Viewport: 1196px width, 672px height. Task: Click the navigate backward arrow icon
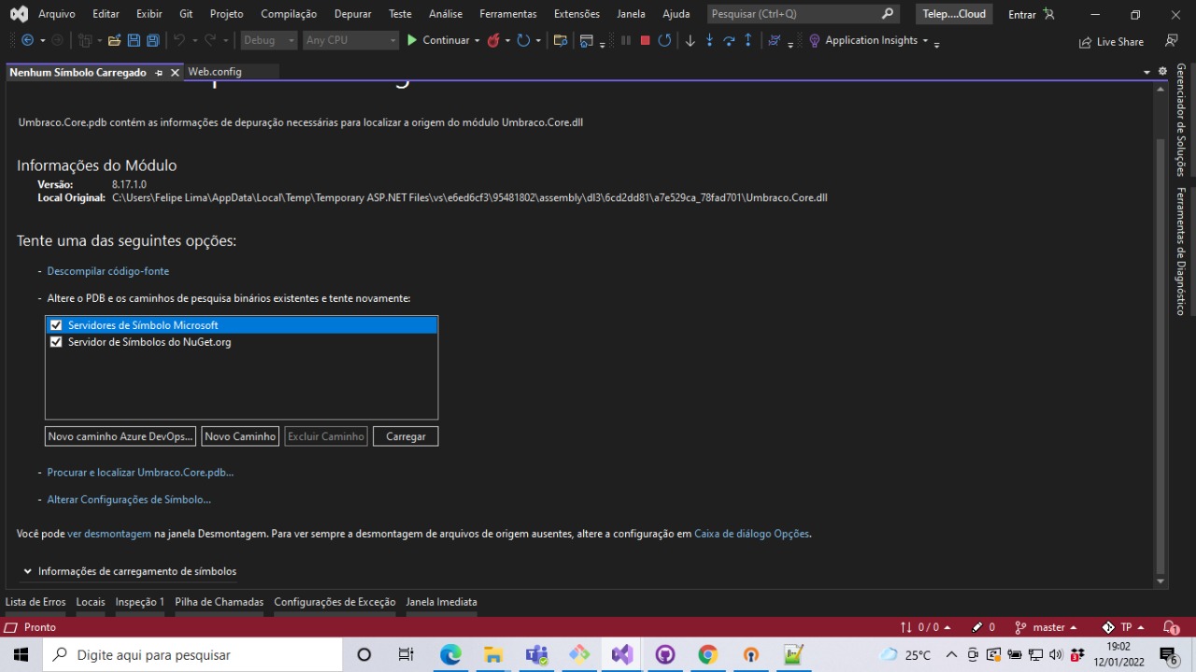[x=27, y=40]
